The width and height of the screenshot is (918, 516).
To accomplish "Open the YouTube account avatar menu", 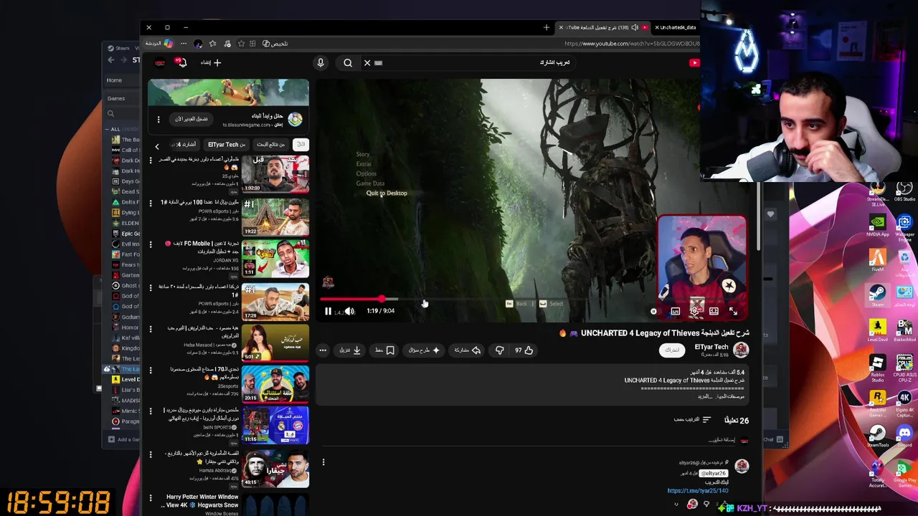I will click(160, 62).
